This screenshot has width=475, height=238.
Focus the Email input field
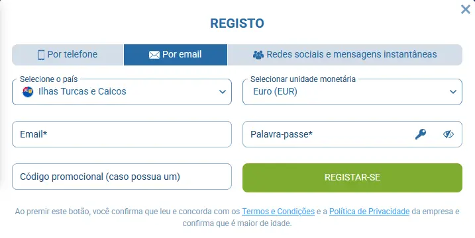point(122,134)
